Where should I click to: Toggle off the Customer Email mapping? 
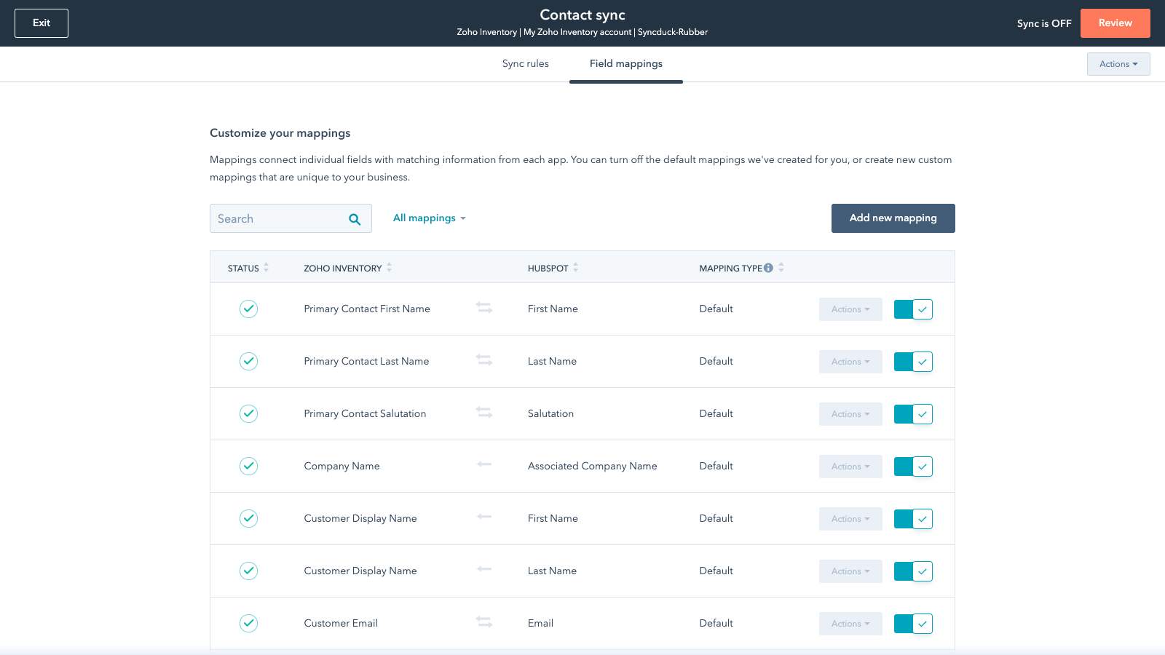913,624
